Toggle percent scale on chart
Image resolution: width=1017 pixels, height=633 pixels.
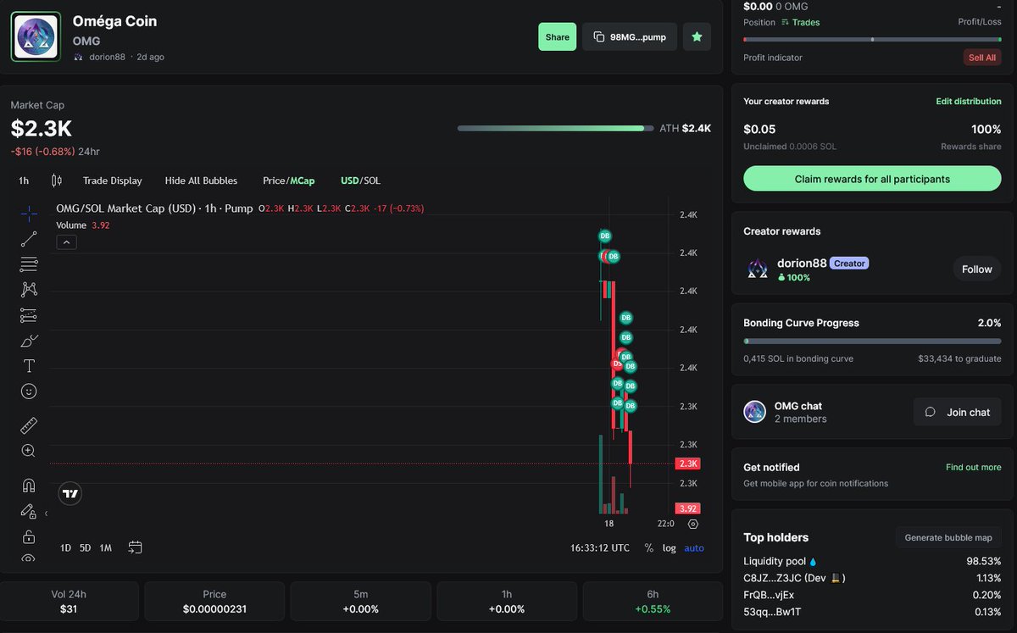(x=649, y=548)
